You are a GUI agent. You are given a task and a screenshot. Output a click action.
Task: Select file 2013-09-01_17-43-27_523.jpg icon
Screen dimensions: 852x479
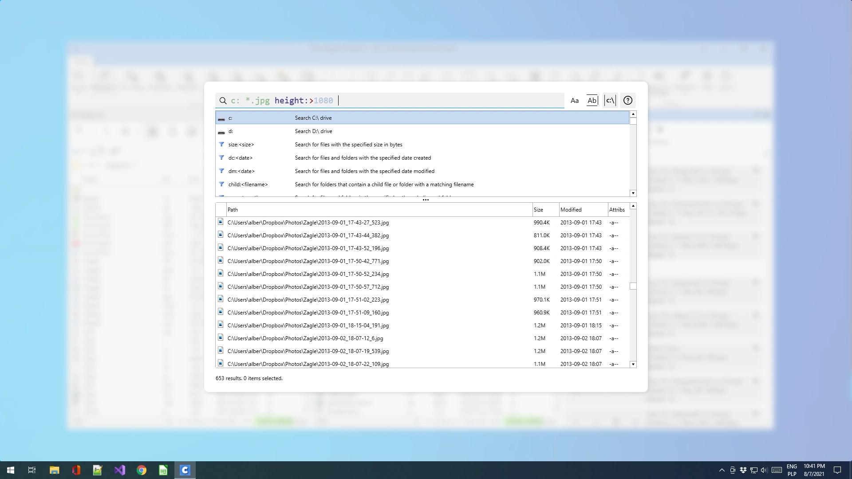tap(221, 222)
